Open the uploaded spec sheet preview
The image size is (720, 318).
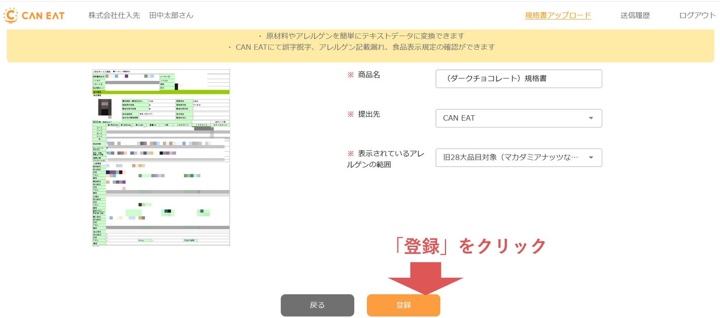(161, 157)
